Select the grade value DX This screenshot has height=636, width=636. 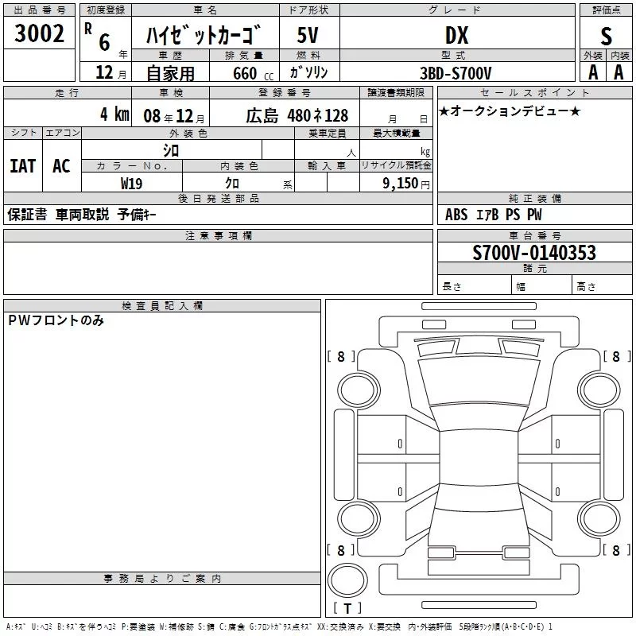456,35
